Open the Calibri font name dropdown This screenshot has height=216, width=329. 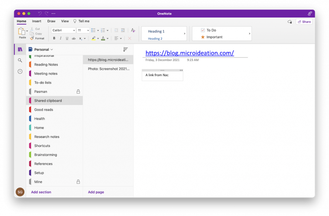click(x=63, y=30)
